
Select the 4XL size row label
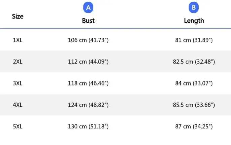(18, 105)
